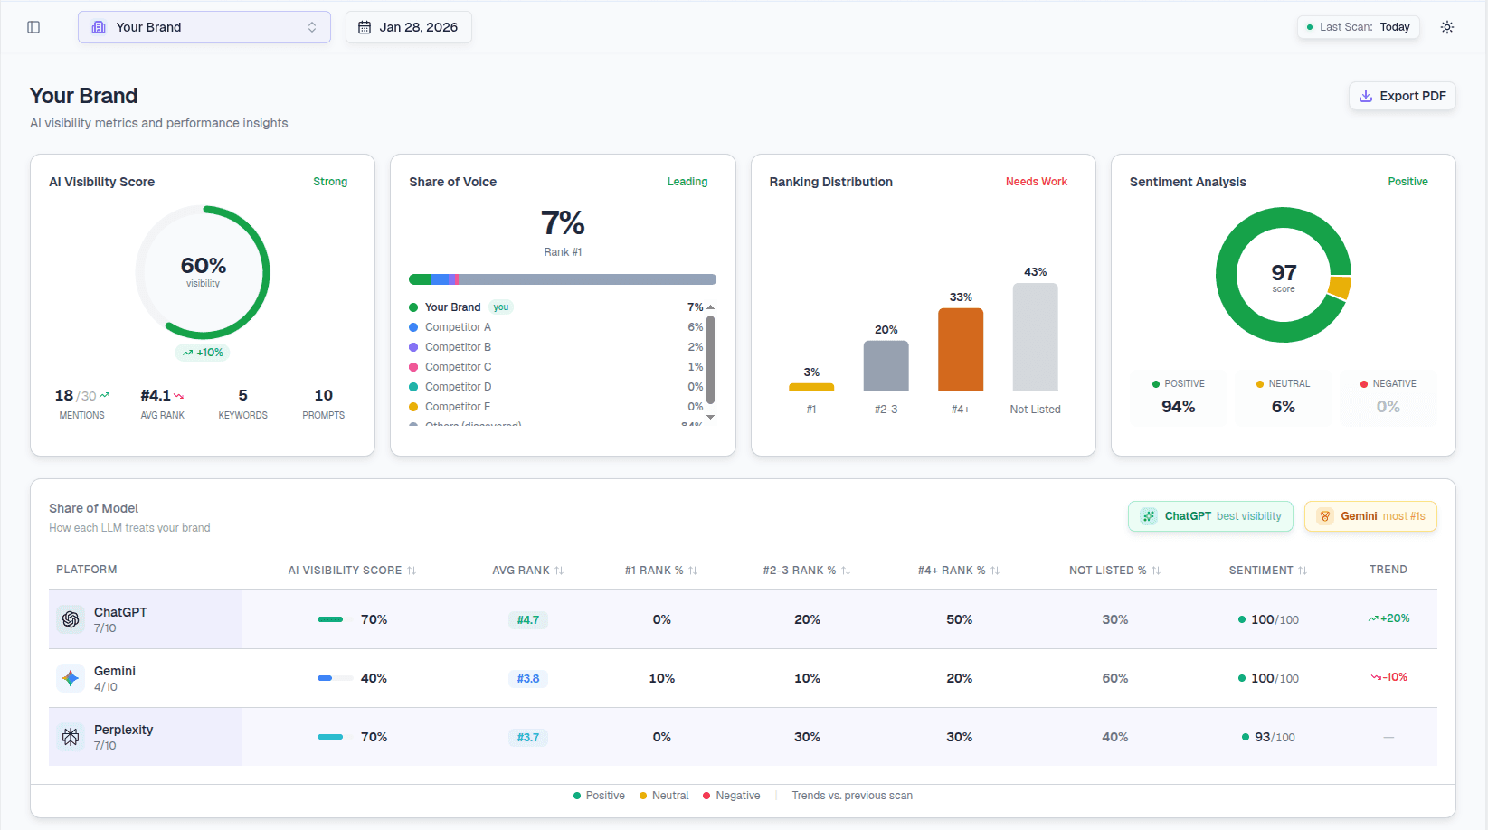Expand the competitor list with the down chevron

(711, 416)
